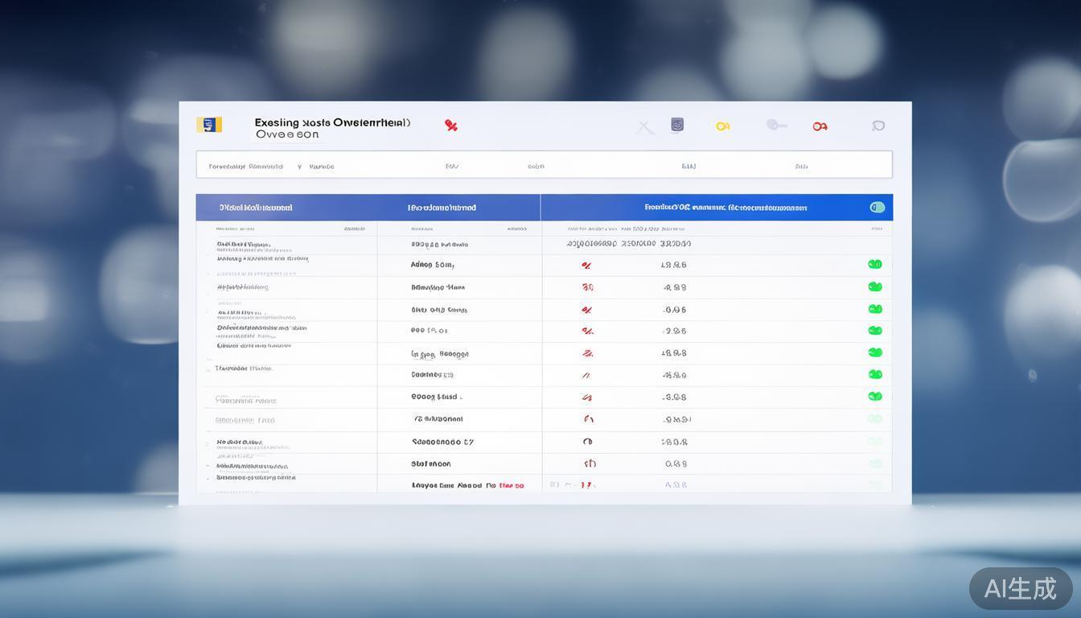Viewport: 1081px width, 618px height.
Task: Click the gray key icon in top toolbar
Action: (776, 125)
